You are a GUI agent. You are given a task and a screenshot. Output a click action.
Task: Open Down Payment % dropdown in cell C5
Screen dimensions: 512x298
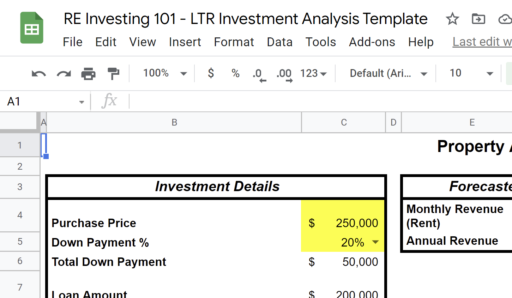pyautogui.click(x=375, y=242)
